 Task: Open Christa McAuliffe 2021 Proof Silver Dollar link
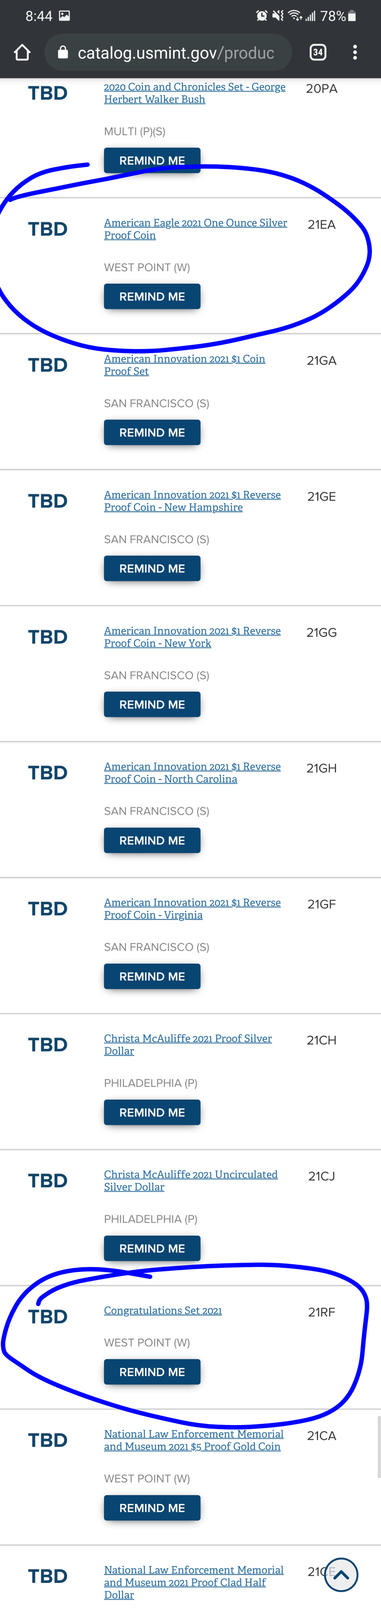tap(188, 1045)
